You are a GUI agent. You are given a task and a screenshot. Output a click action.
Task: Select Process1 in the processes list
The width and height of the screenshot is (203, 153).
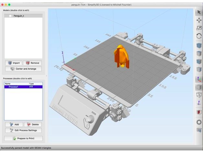pyautogui.click(x=14, y=87)
